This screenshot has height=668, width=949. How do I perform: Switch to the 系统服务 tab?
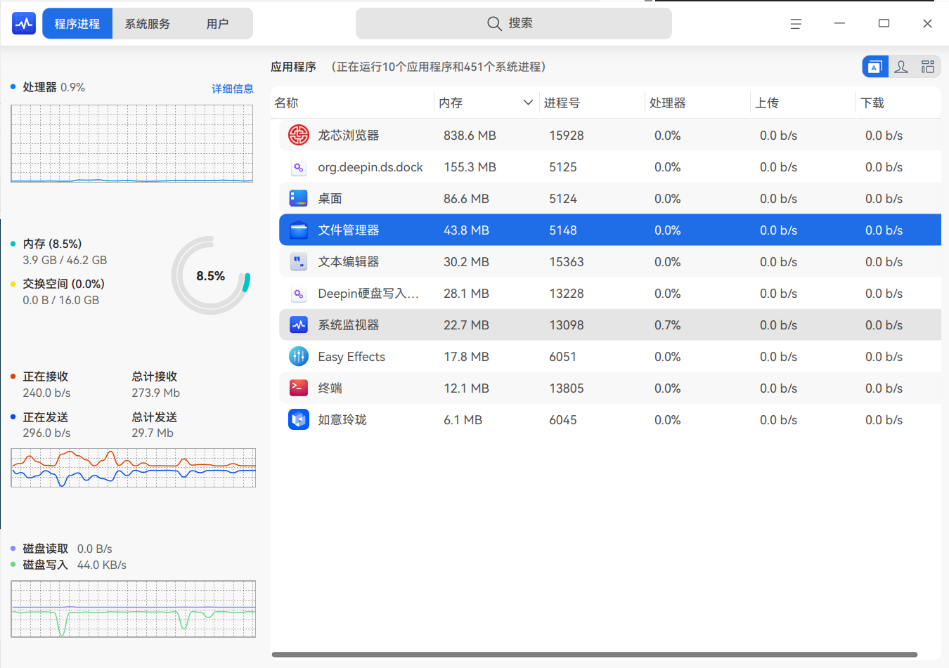(x=148, y=24)
